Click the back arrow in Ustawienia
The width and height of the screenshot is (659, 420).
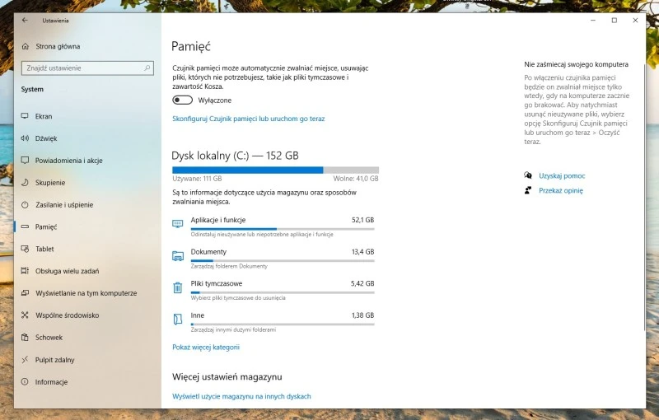click(25, 20)
